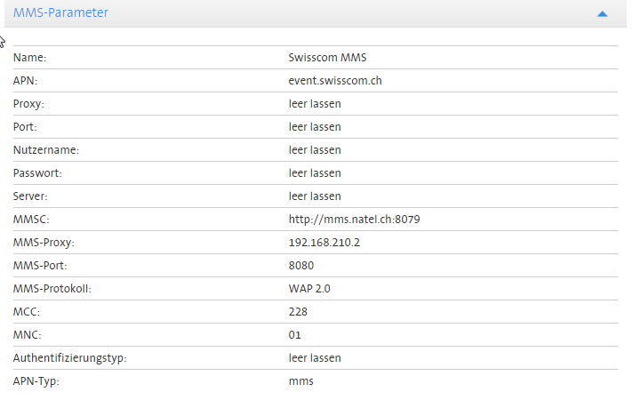Click 'leer lassen' next to Server
This screenshot has width=633, height=400.
(x=315, y=196)
